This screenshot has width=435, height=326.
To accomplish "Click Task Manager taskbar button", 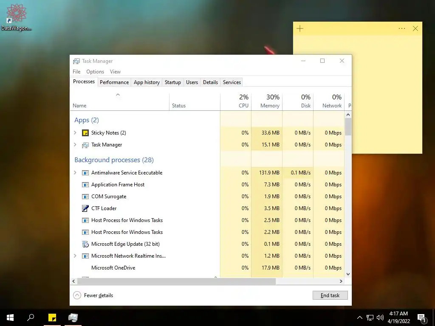I will coord(73,318).
